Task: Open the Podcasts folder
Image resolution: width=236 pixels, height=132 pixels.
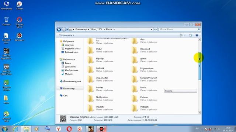Action: pos(145,108)
